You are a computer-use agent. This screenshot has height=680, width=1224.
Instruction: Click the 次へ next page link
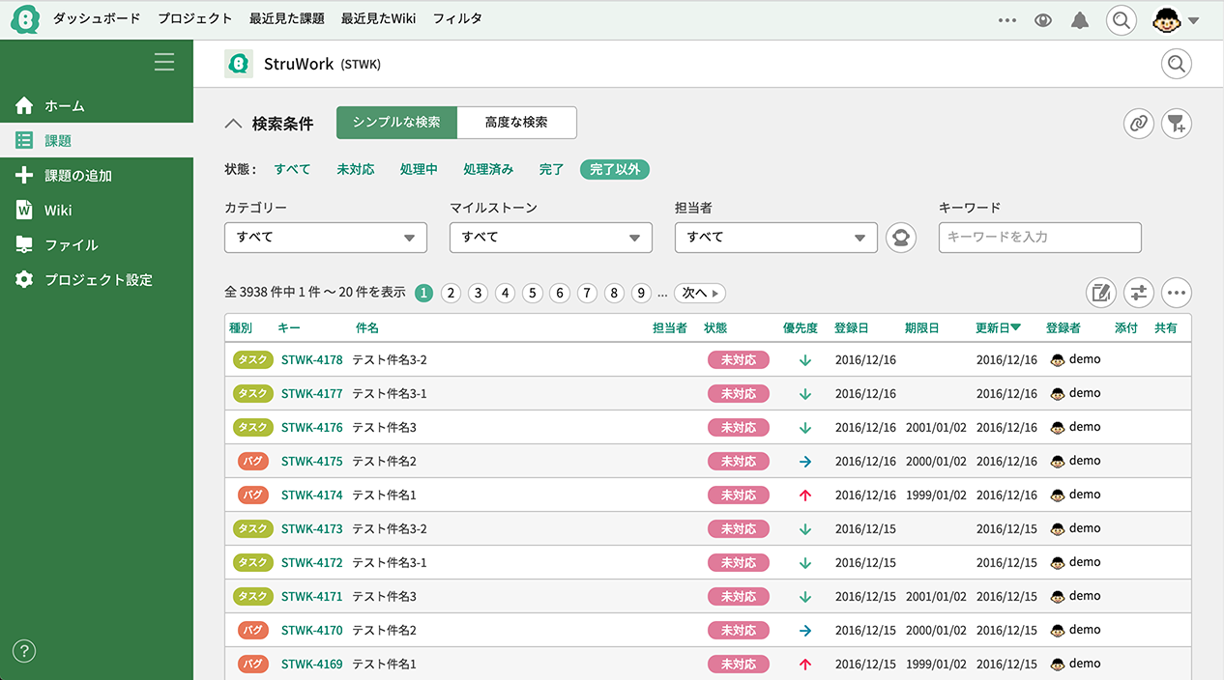699,293
